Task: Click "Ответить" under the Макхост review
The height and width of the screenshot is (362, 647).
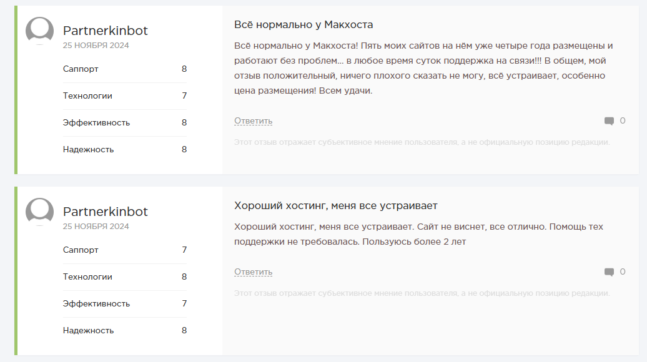Action: pos(253,120)
